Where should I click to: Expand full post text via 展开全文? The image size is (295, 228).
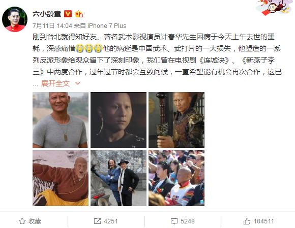click(55, 83)
